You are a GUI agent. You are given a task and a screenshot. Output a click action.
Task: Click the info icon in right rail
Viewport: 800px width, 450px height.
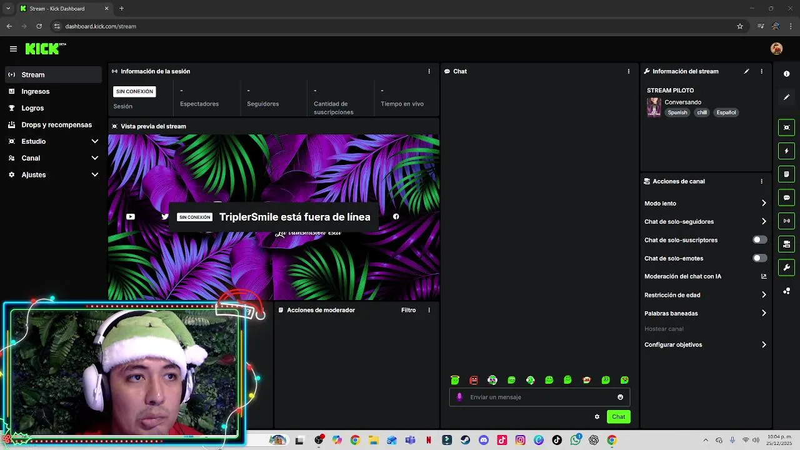[x=786, y=74]
